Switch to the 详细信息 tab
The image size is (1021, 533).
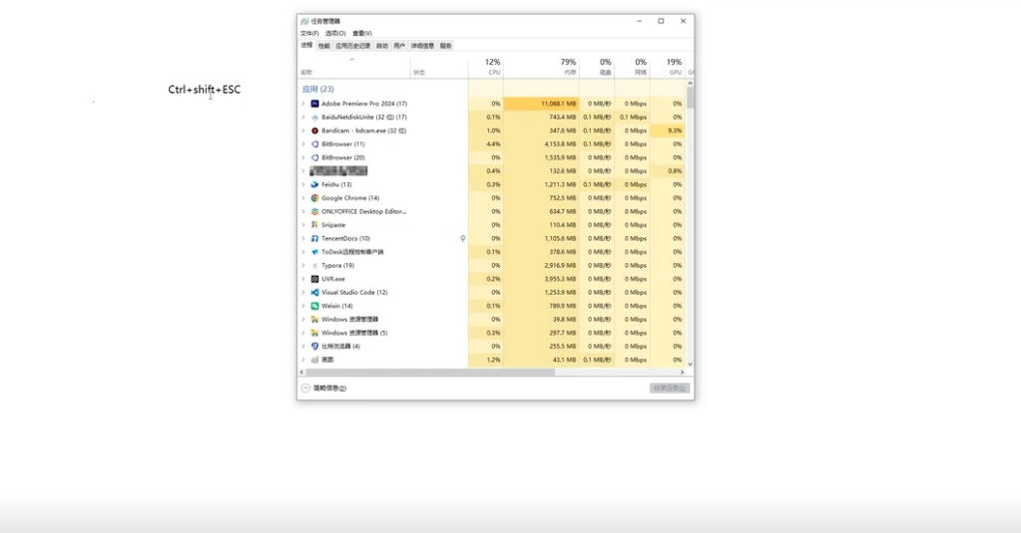pyautogui.click(x=422, y=46)
